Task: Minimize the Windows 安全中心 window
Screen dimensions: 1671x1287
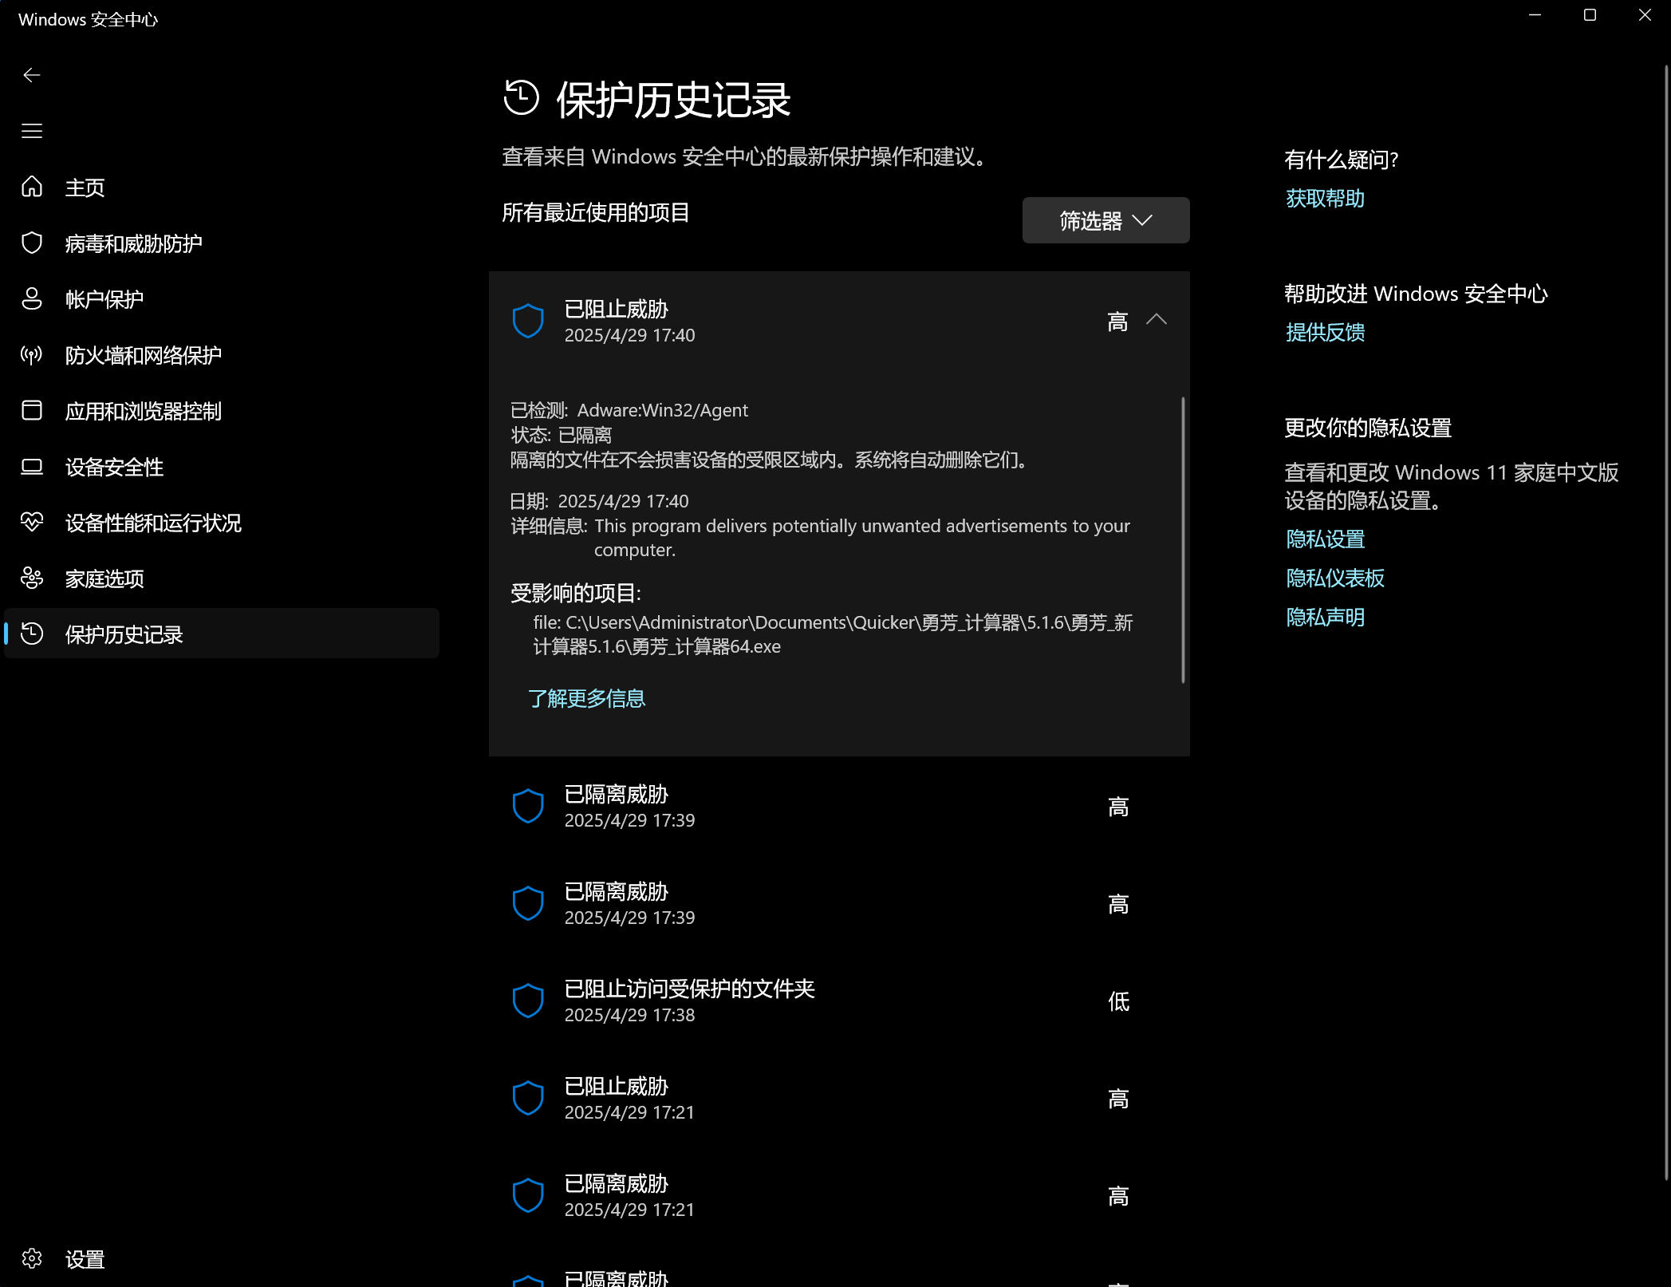Action: 1535,15
